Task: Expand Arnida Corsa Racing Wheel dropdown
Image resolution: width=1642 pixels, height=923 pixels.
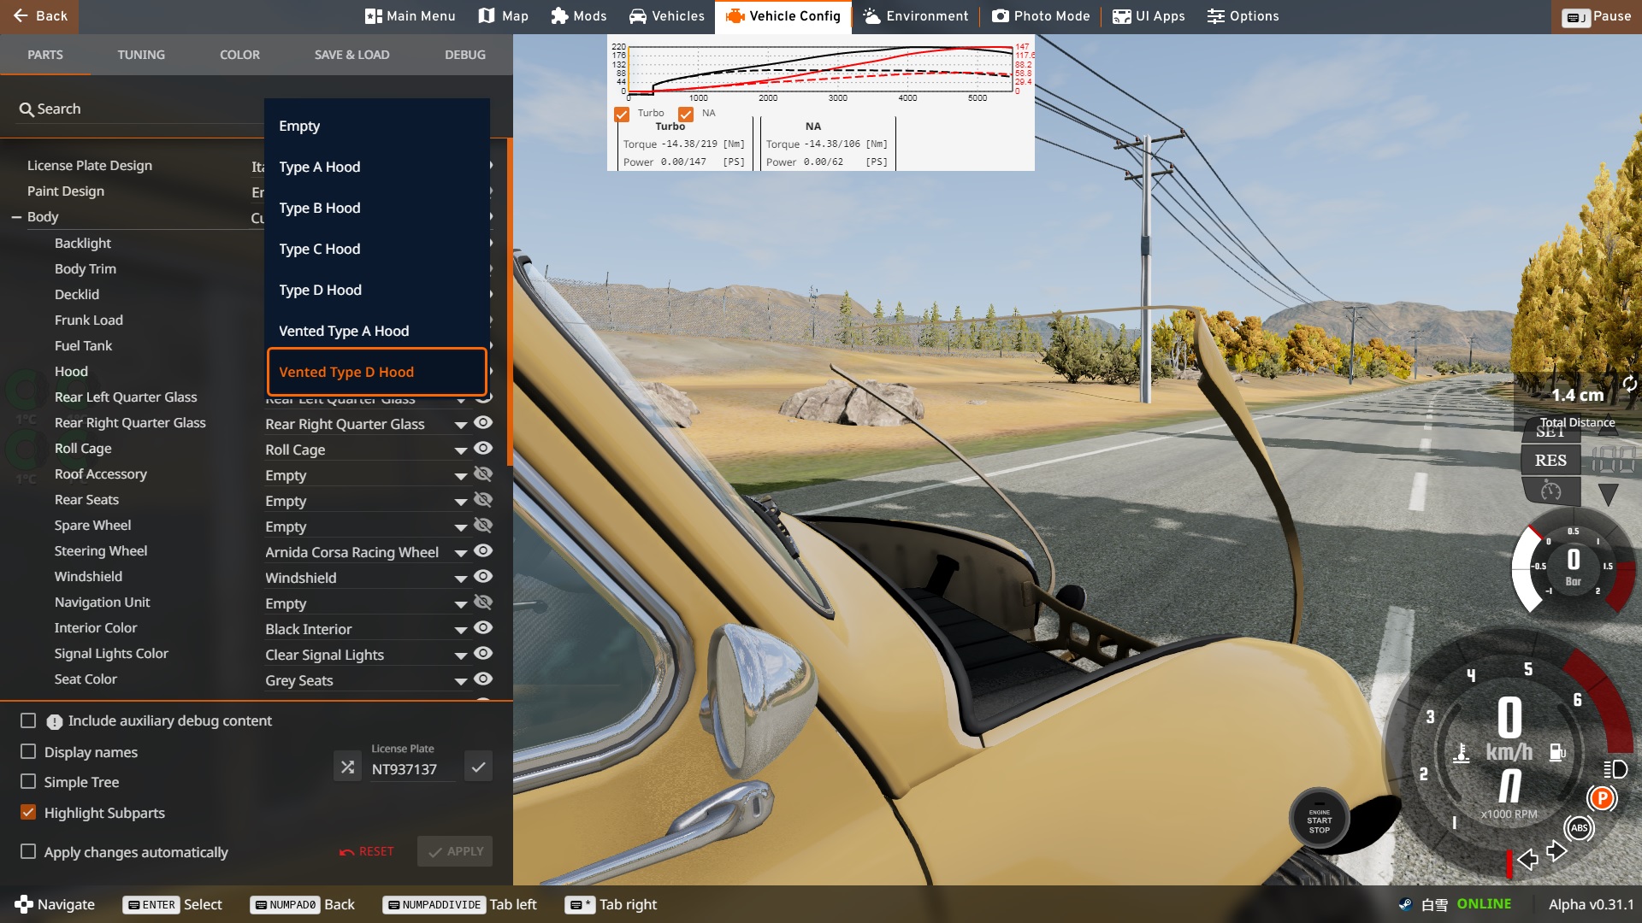Action: [460, 553]
